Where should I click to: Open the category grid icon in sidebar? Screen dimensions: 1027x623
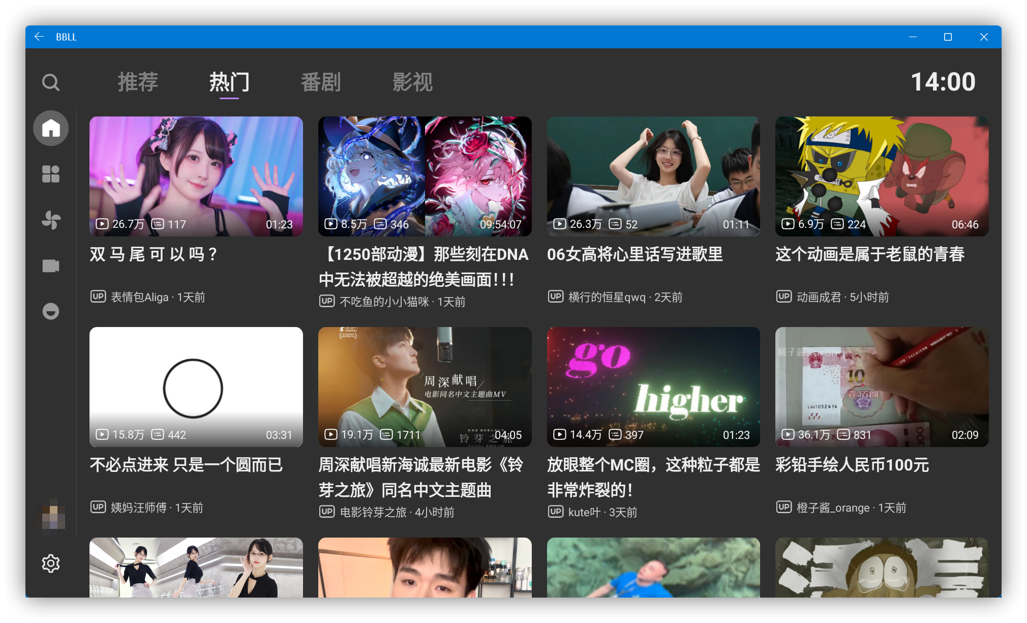pyautogui.click(x=51, y=174)
